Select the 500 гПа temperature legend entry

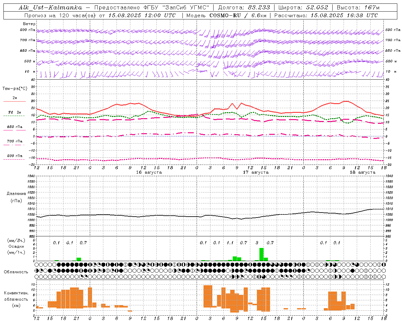(x=15, y=156)
